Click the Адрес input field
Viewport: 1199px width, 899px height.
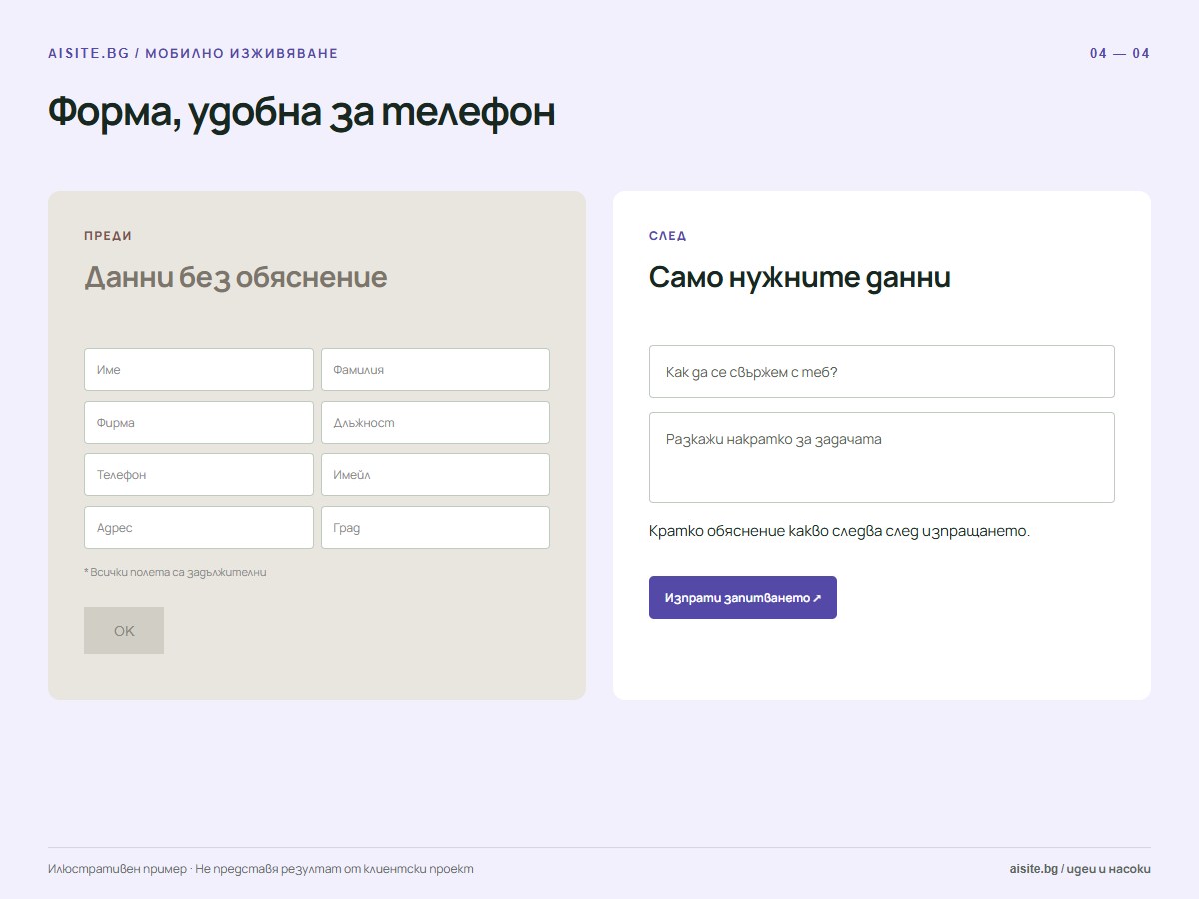(199, 527)
